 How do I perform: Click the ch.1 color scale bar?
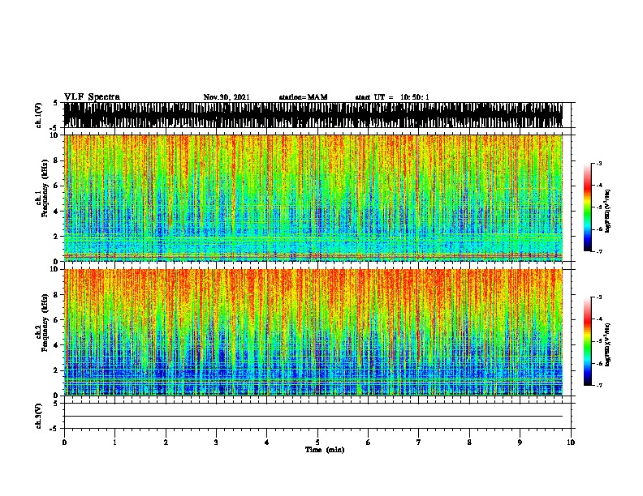(x=587, y=207)
